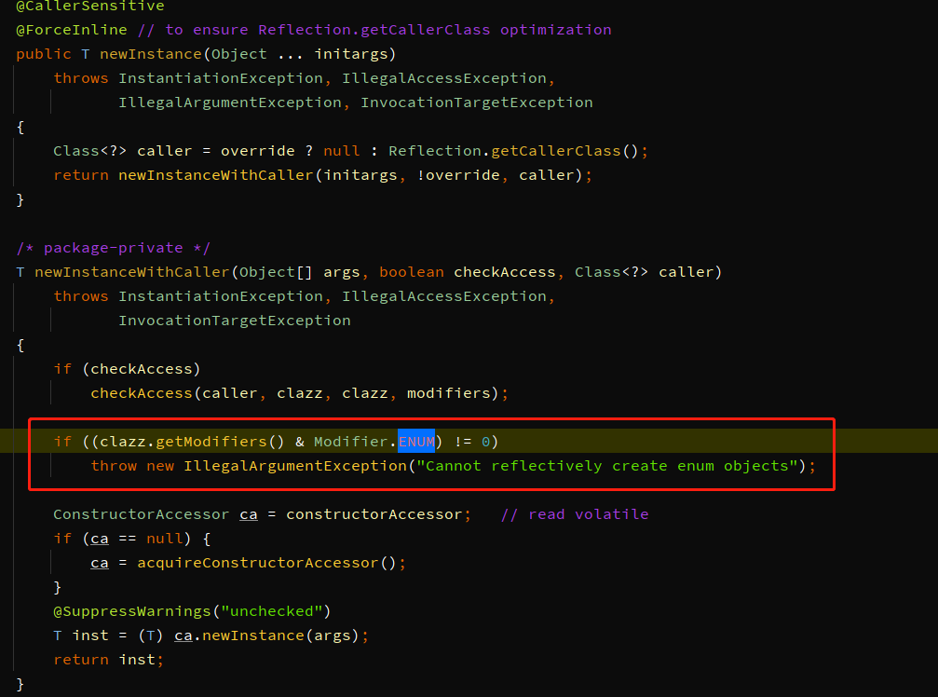Click the newInstanceWithCaller call in the return statement

point(216,175)
